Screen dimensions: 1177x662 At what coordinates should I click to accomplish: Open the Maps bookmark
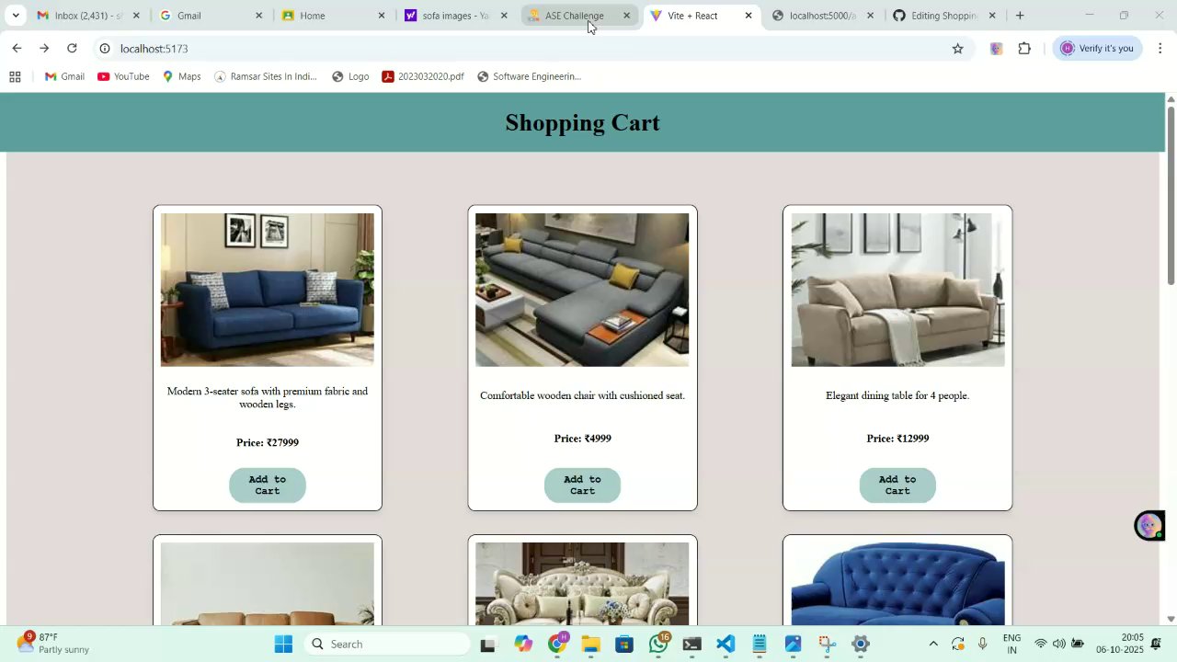(181, 77)
